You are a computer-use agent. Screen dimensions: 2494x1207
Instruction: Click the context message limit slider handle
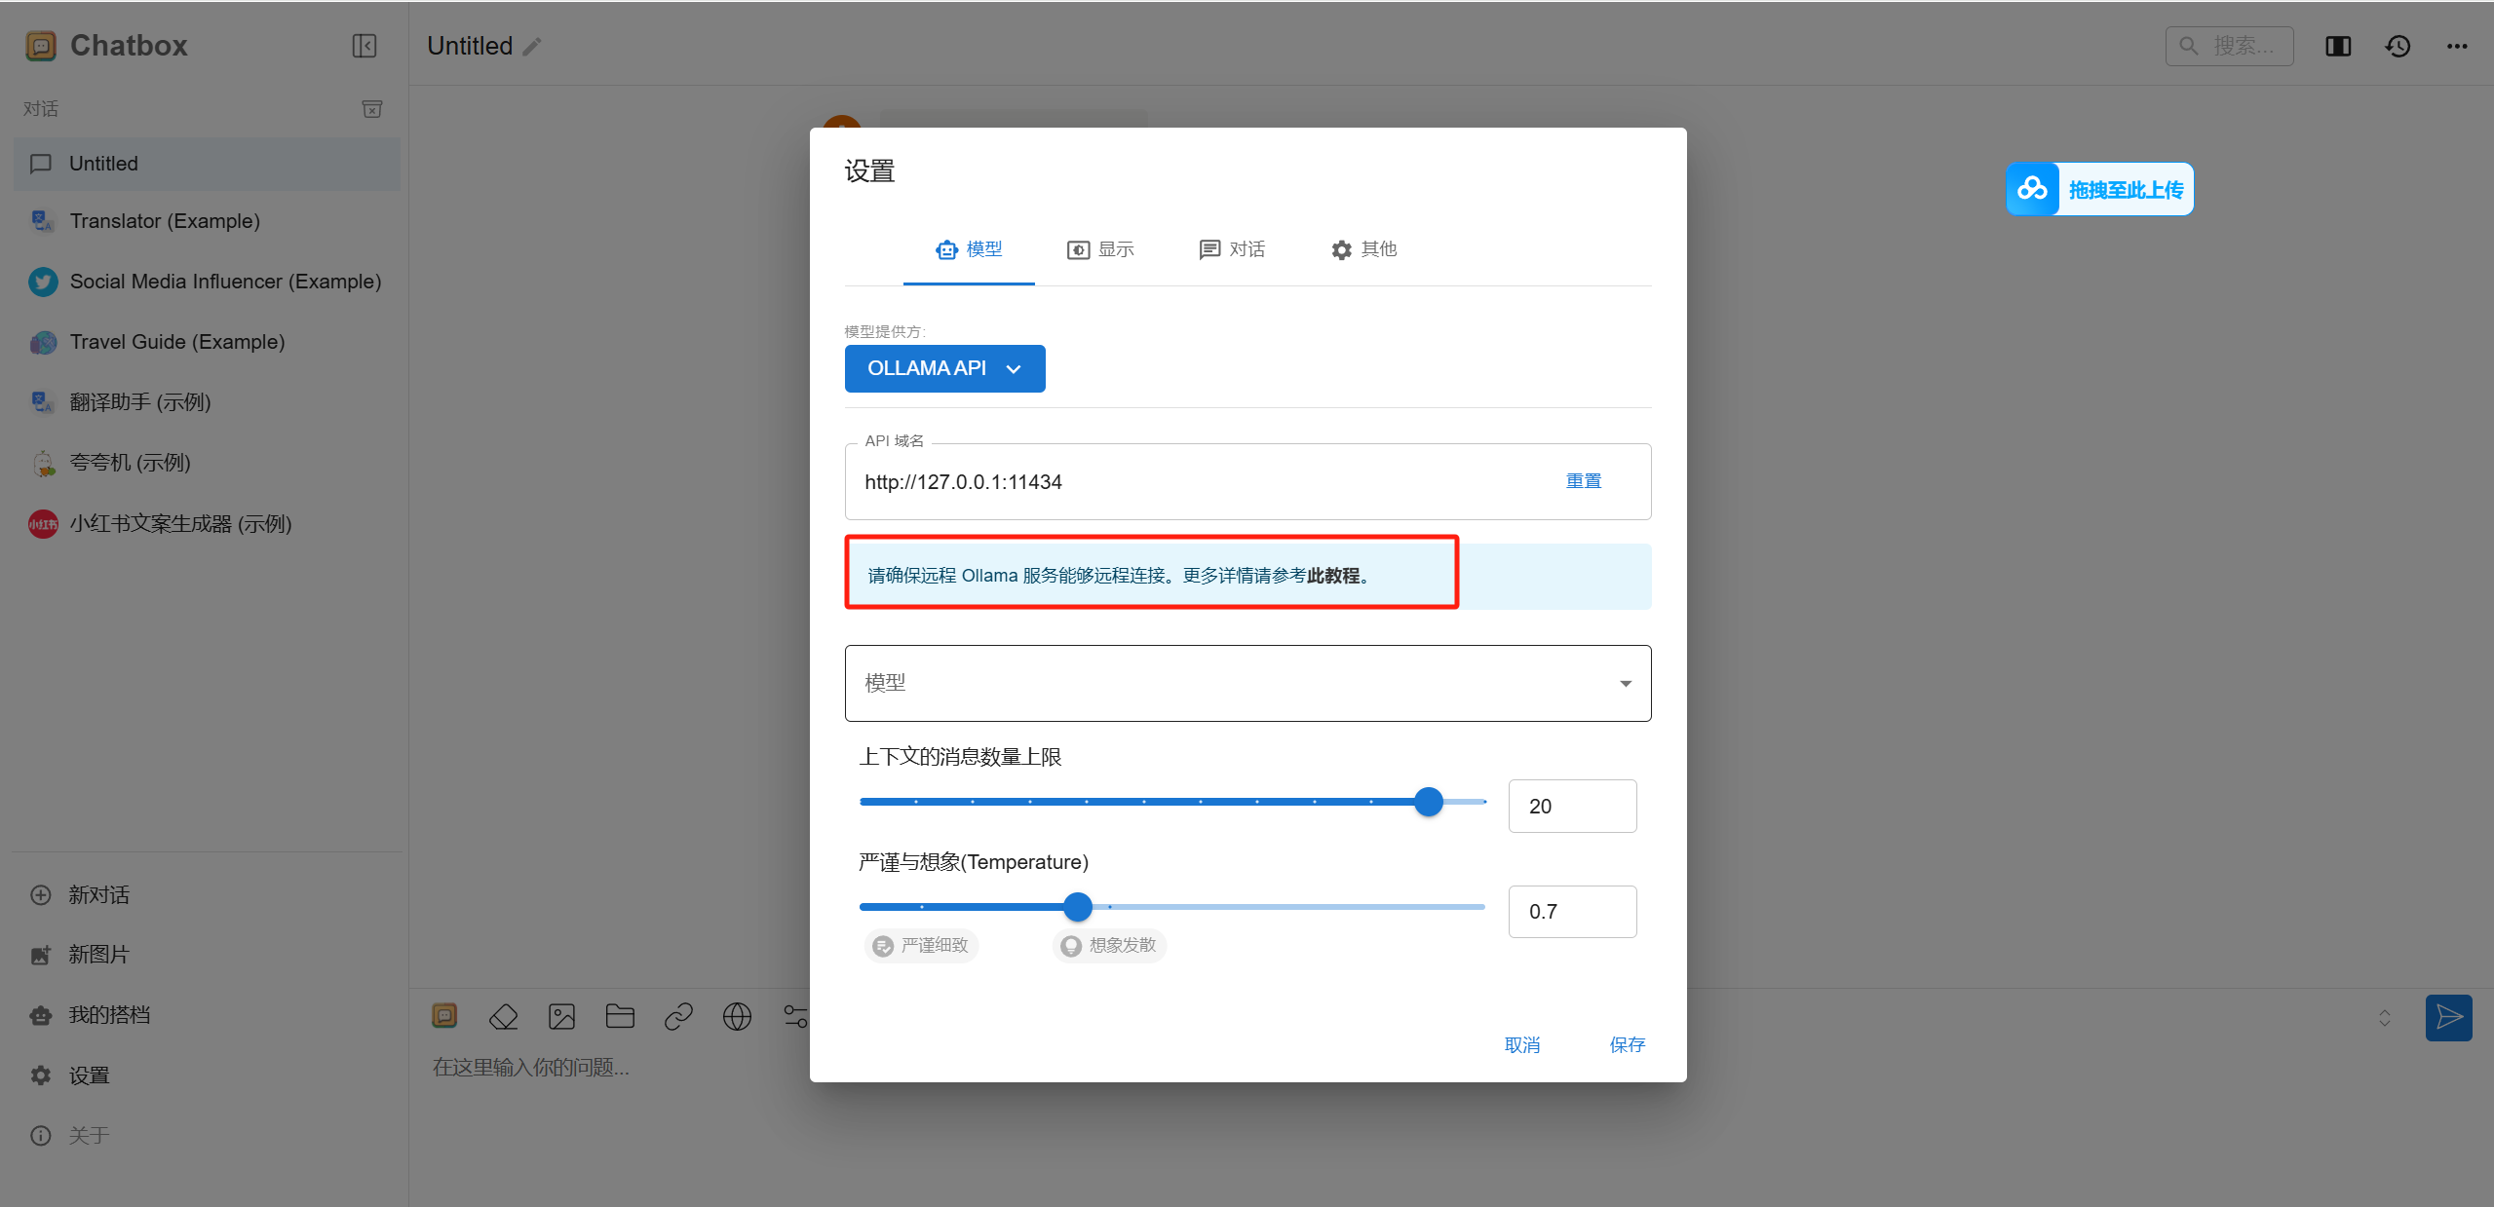pyautogui.click(x=1428, y=802)
